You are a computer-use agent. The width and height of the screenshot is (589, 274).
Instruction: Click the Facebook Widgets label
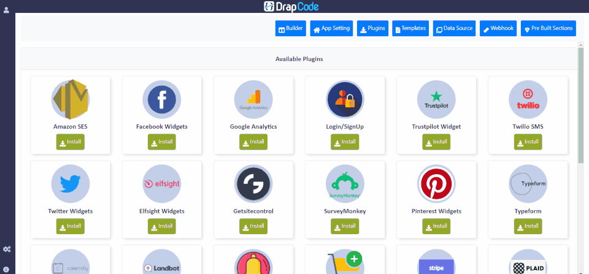162,126
